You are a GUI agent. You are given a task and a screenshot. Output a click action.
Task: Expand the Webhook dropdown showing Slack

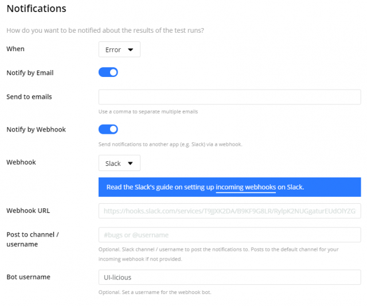click(119, 164)
